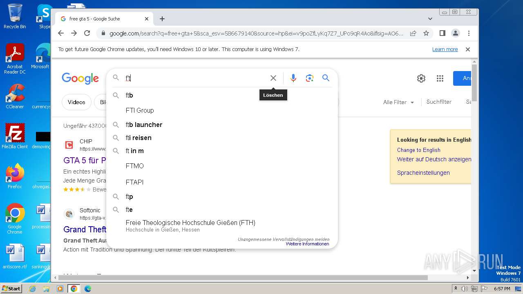Open Google search settings gear

pyautogui.click(x=421, y=78)
